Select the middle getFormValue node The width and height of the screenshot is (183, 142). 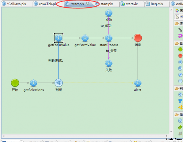pos(85,38)
